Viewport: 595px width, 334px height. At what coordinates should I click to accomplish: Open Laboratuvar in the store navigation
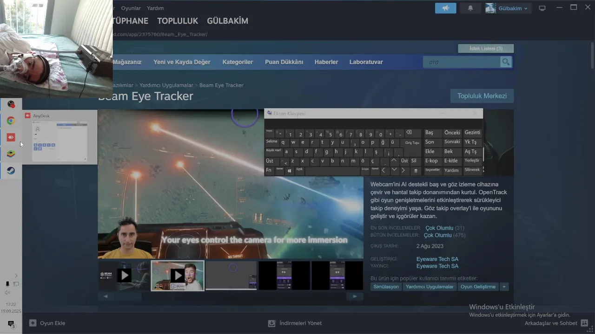[366, 62]
